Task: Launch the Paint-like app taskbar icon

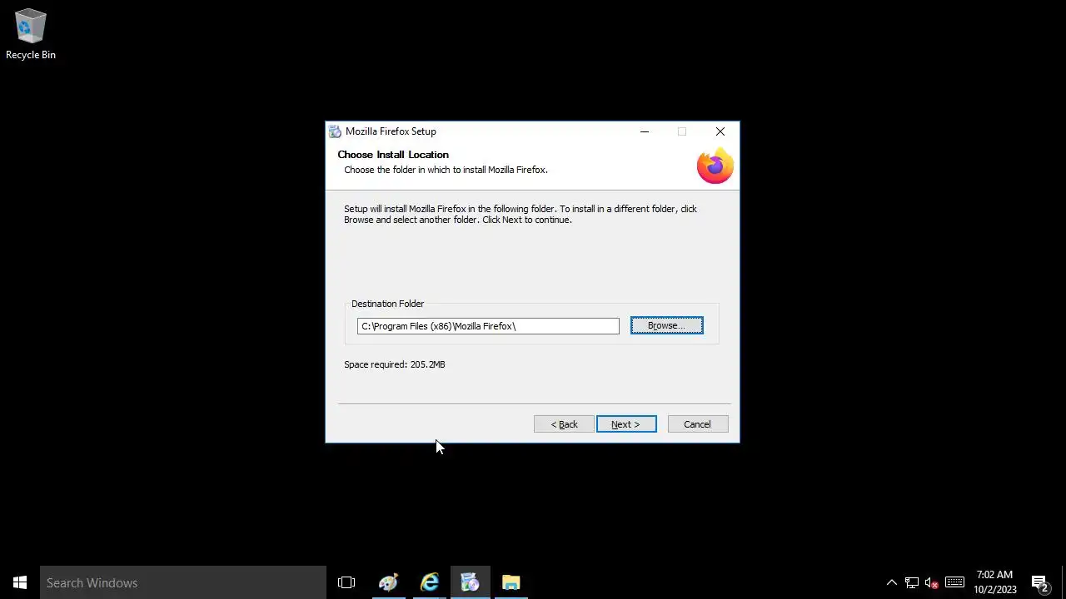Action: pyautogui.click(x=388, y=582)
